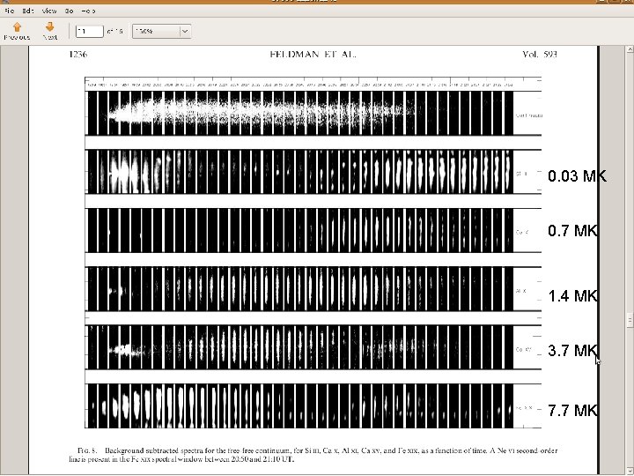Click the vertical scrollbar handle

pos(630,319)
